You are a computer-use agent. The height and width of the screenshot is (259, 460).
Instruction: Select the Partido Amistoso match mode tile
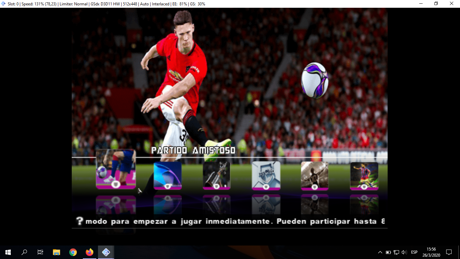click(x=116, y=169)
